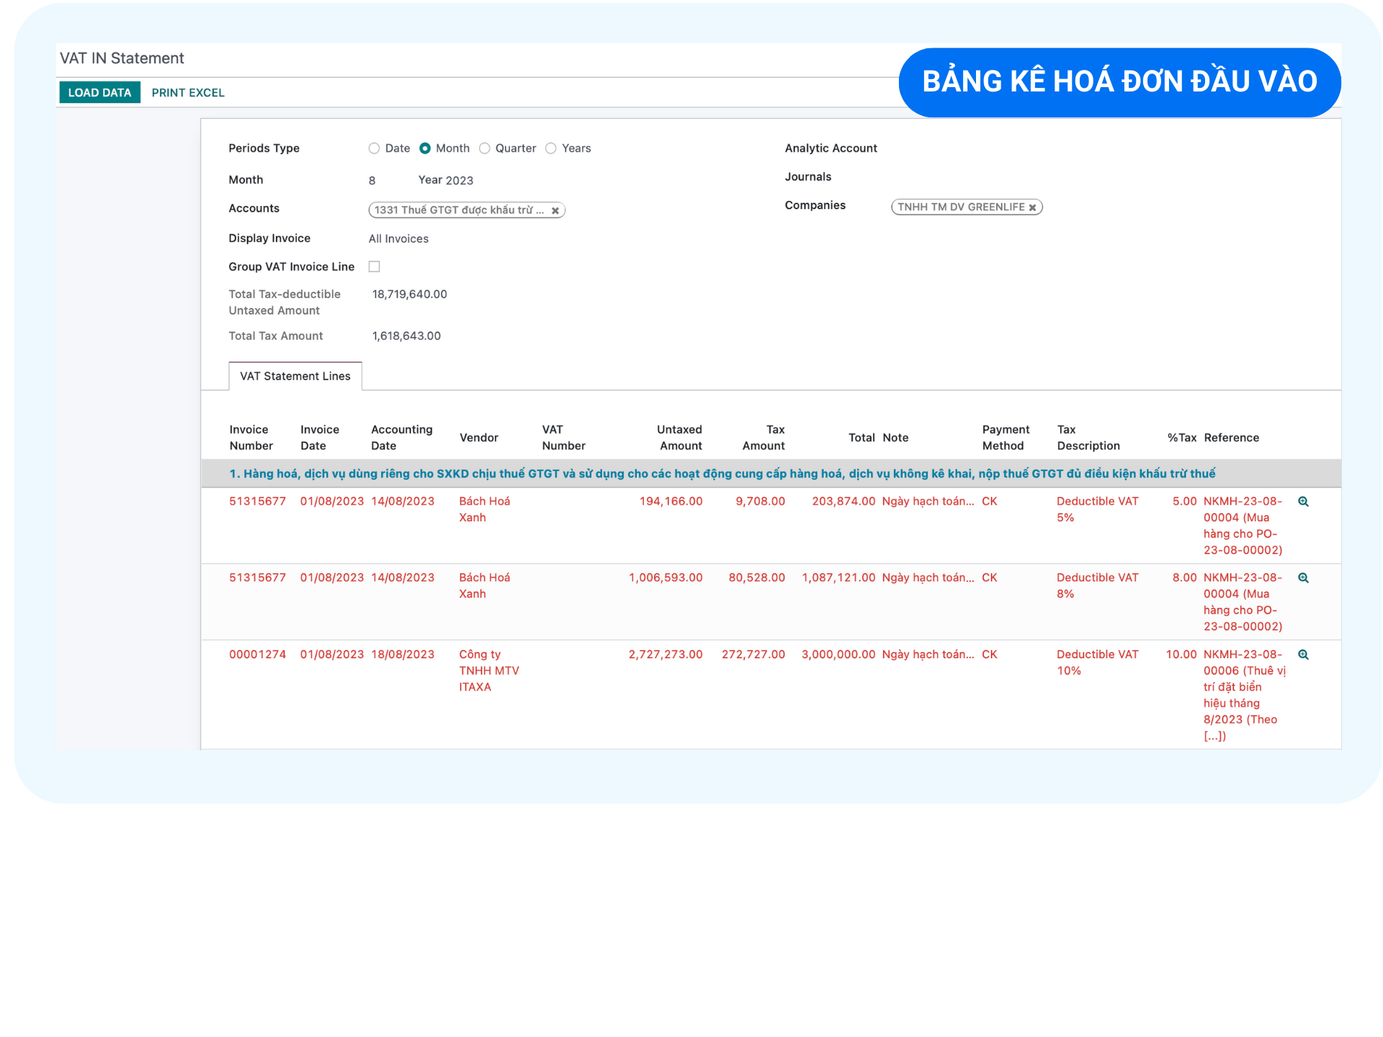
Task: Open details magnifier for 5% VAT line
Action: tap(1303, 502)
